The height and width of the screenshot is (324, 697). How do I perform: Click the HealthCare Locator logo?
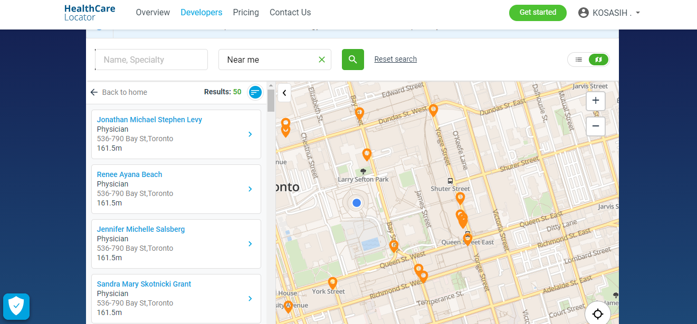point(89,13)
